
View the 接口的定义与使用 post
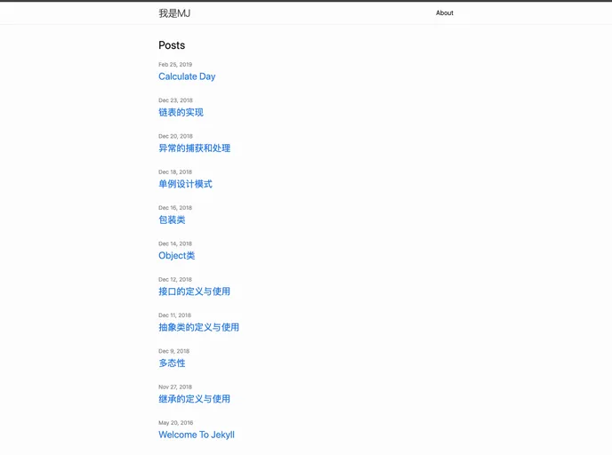(194, 291)
